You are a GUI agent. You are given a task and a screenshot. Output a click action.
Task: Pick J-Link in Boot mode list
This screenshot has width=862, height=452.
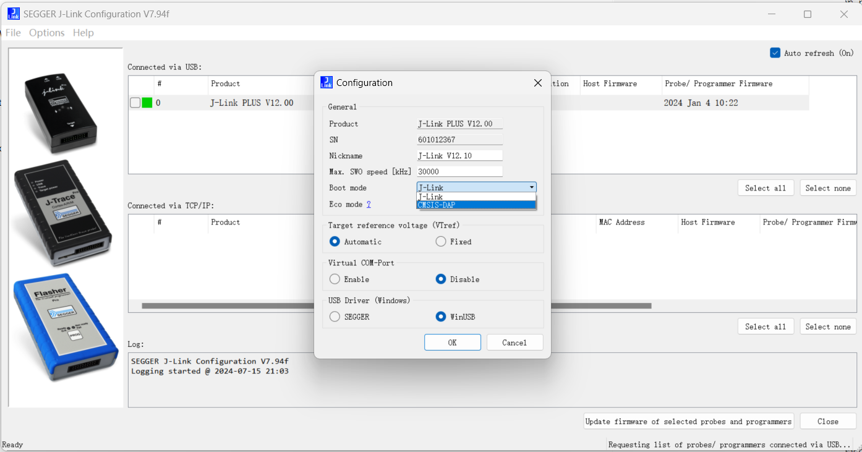coord(476,197)
